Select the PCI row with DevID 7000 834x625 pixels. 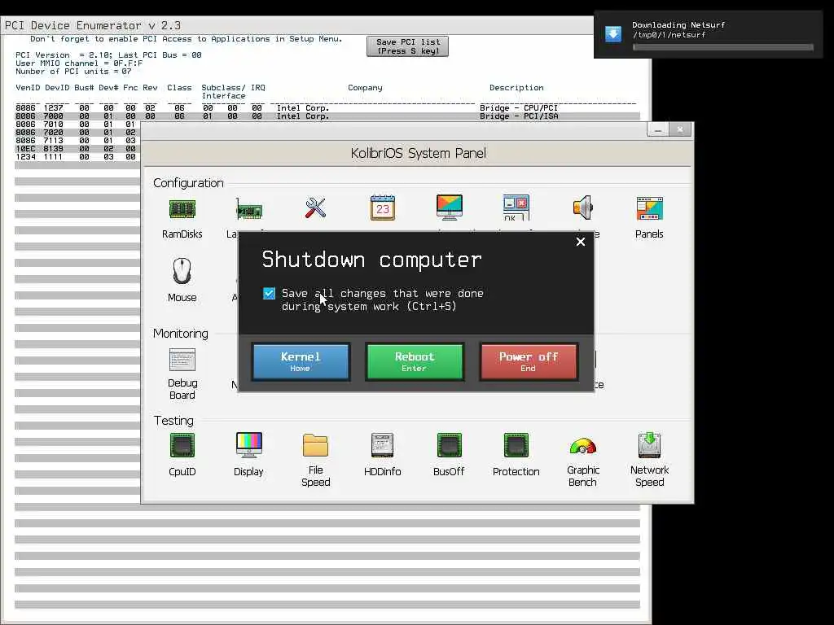[327, 116]
